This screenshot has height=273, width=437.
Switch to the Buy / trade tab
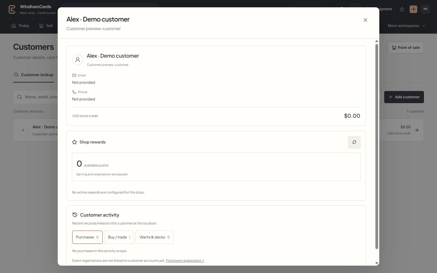(x=119, y=237)
